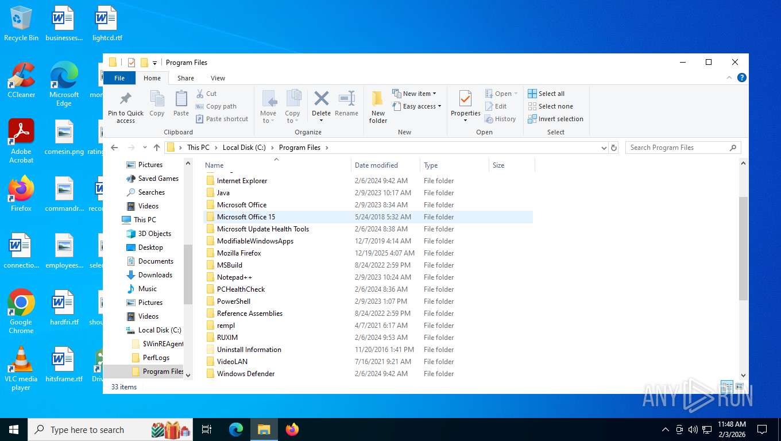Click the Paste ribbon icon

coord(181,99)
